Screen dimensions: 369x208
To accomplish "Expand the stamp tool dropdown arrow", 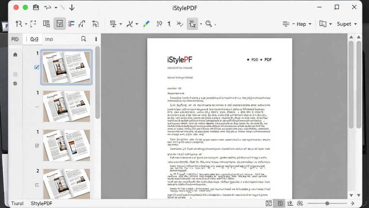I will pyautogui.click(x=120, y=24).
